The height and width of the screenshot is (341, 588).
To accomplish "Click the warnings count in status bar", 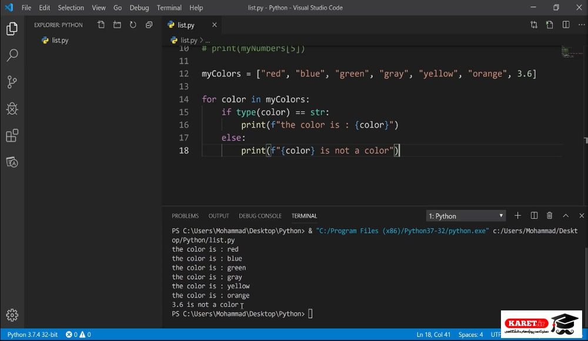I will click(x=85, y=335).
